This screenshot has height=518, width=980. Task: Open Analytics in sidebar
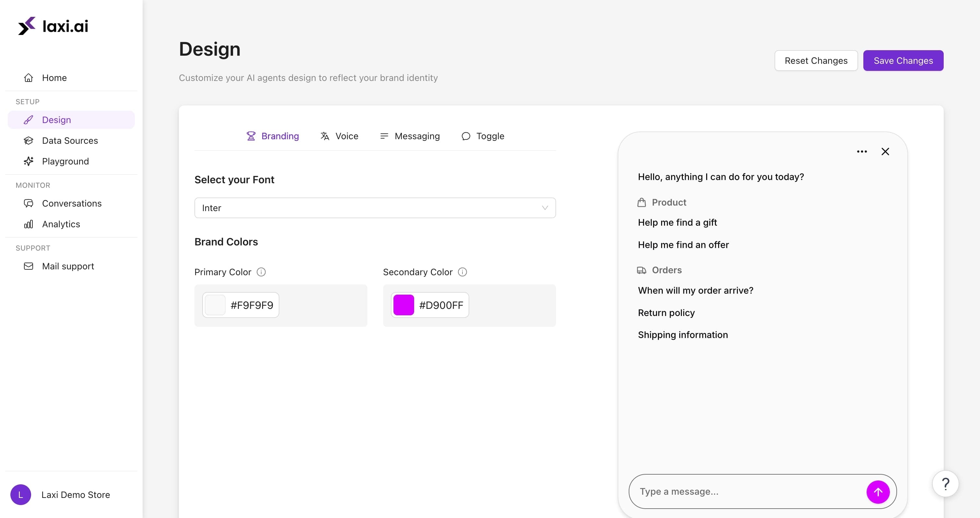(71, 224)
